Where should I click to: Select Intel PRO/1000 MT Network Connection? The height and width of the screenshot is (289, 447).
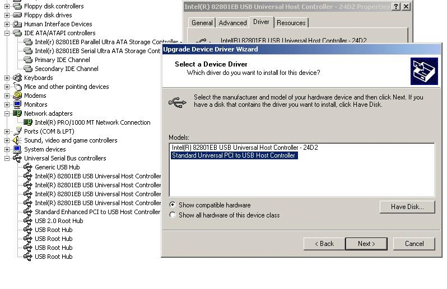tap(92, 122)
